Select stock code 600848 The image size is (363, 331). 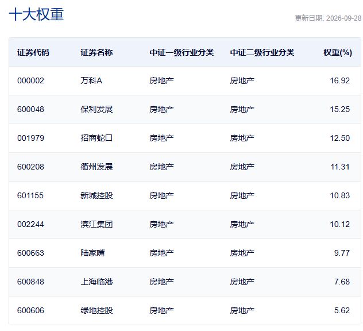point(30,282)
